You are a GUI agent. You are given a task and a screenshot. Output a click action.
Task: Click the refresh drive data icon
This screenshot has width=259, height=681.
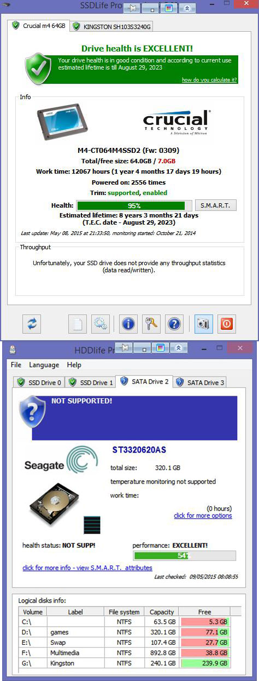32,324
